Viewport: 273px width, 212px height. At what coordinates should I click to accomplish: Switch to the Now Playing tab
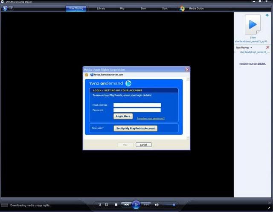coord(76,9)
